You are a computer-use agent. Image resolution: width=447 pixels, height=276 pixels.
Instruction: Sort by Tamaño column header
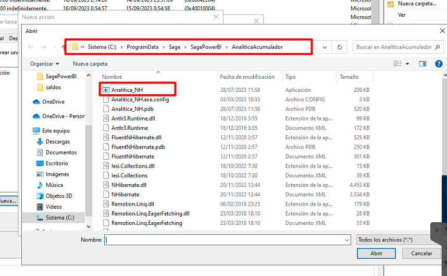pyautogui.click(x=349, y=77)
